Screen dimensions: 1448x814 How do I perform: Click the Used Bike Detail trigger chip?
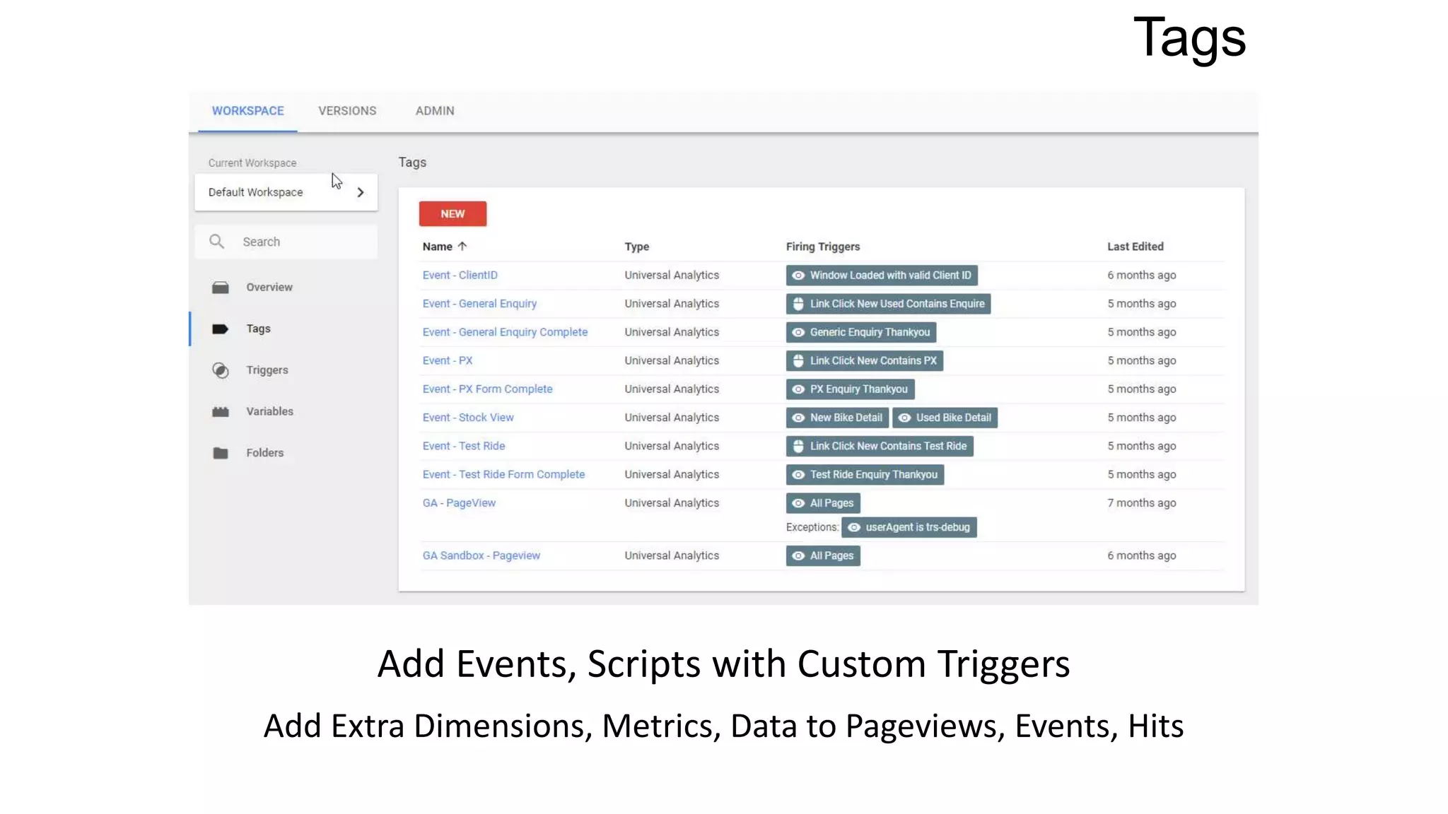[945, 418]
